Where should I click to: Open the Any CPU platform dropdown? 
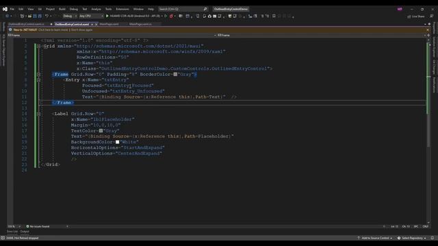click(x=91, y=16)
